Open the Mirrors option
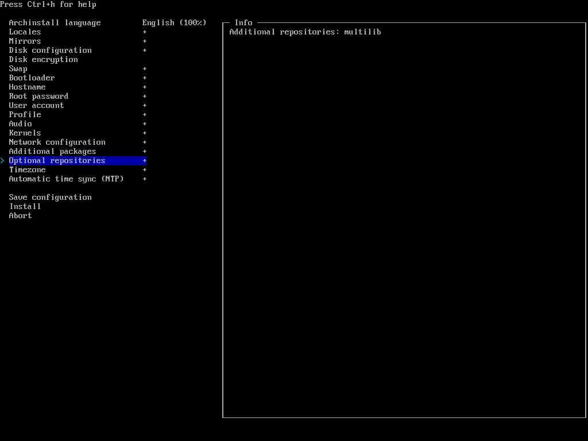The width and height of the screenshot is (588, 441). pyautogui.click(x=25, y=41)
